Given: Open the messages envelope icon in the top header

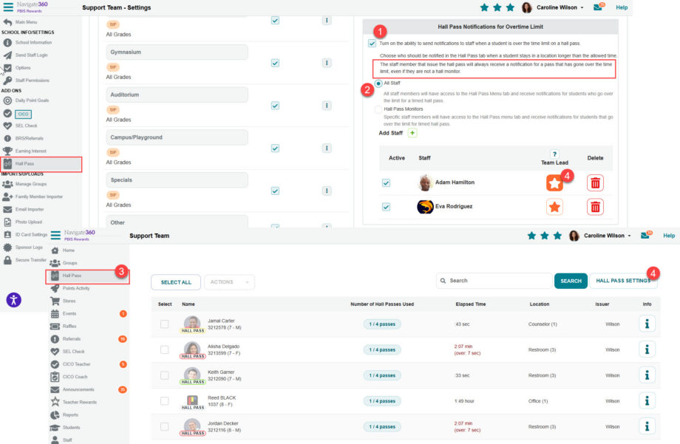Looking at the screenshot, I should (598, 7).
